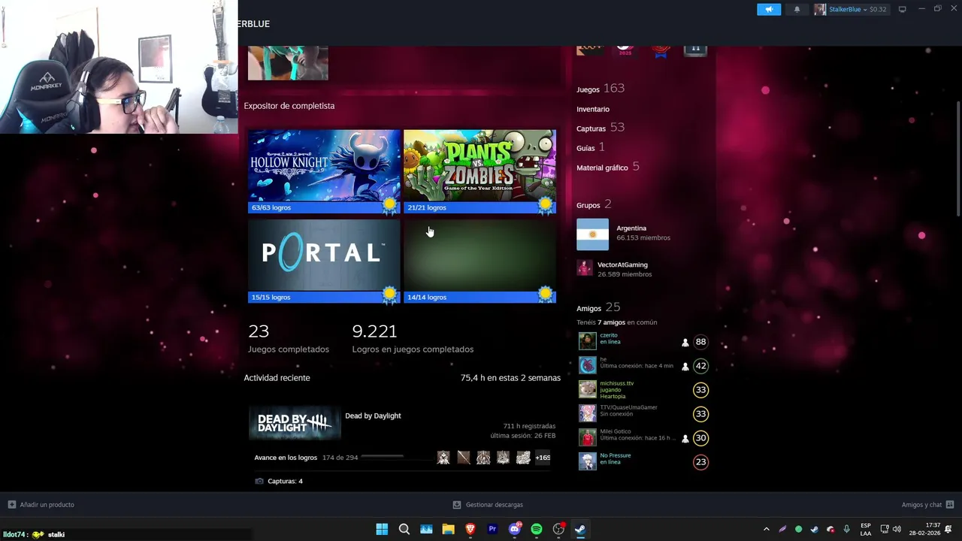Open the Material gráfico 5 link
The width and height of the screenshot is (962, 541).
pos(608,167)
